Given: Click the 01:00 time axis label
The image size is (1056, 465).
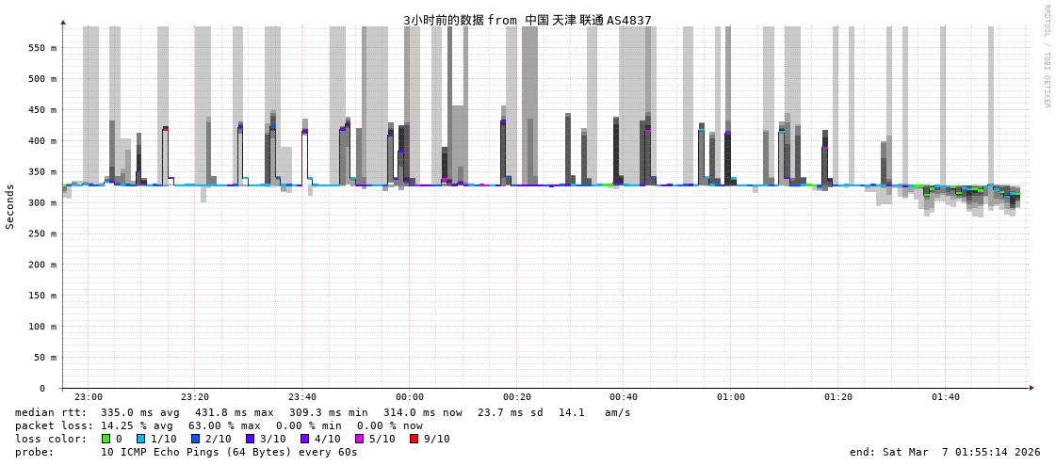Looking at the screenshot, I should click(731, 397).
